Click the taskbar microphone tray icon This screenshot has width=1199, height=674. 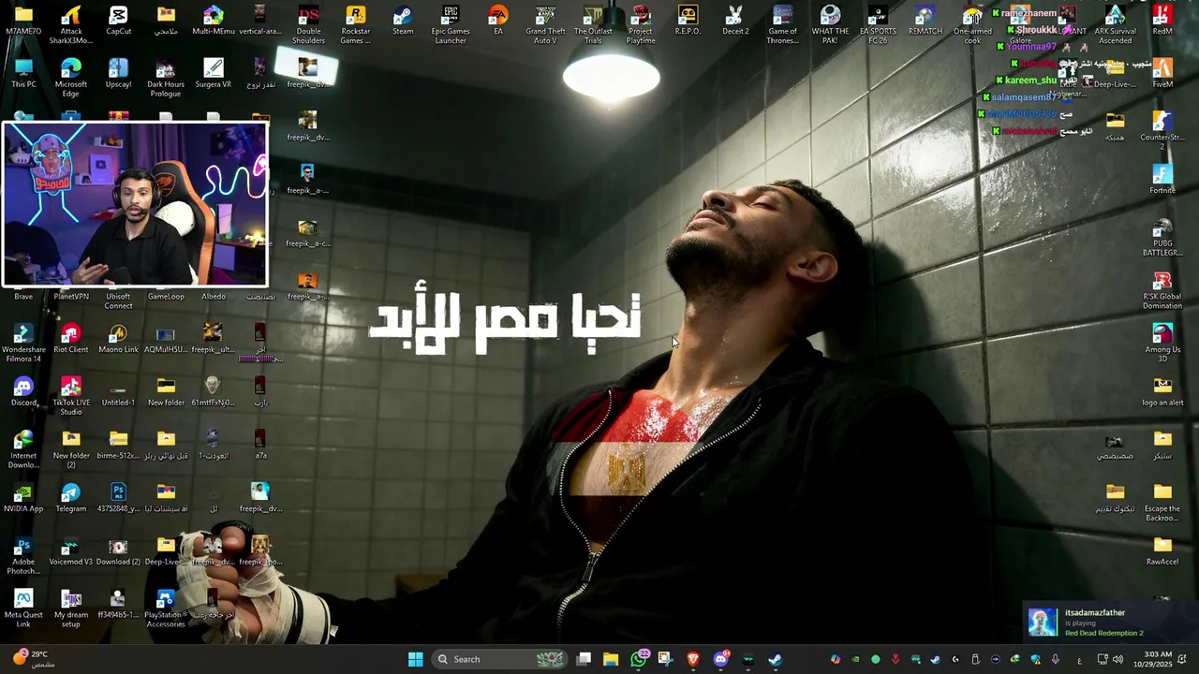click(x=1056, y=659)
